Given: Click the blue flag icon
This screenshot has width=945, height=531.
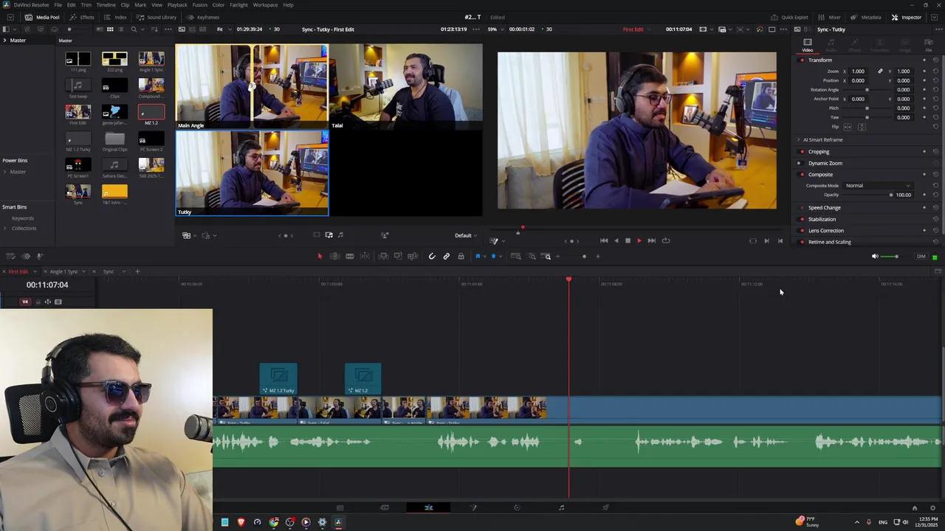Looking at the screenshot, I should point(478,256).
